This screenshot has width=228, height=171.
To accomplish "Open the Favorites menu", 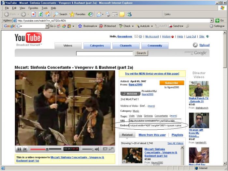I will (x=33, y=8).
